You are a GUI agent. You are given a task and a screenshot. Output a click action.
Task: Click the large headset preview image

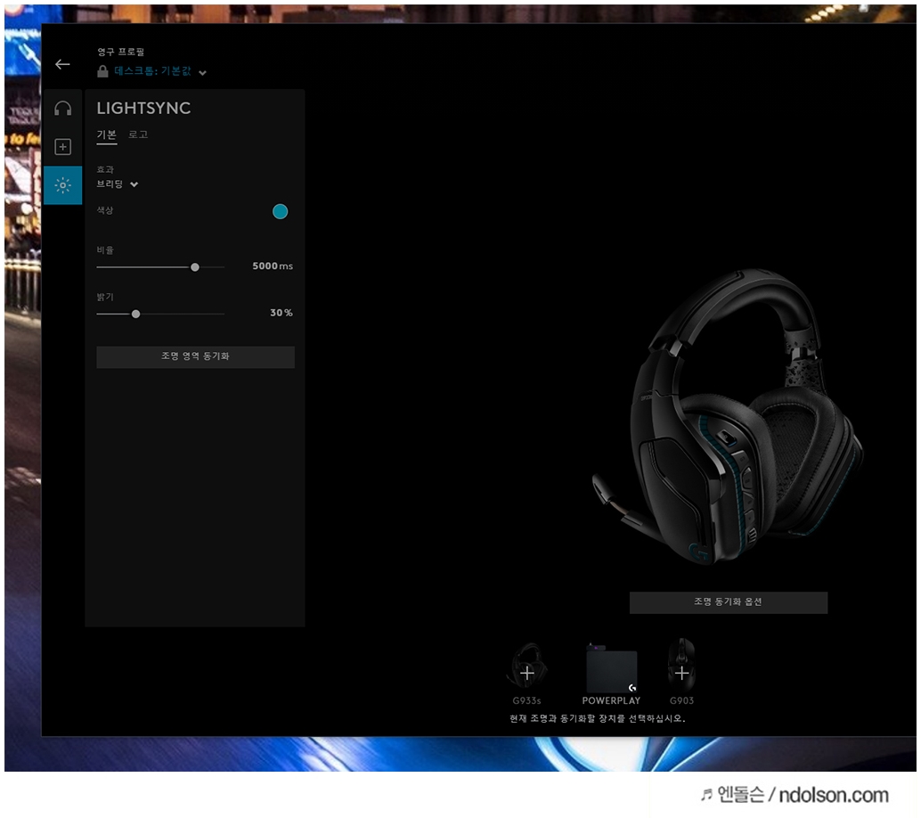tap(727, 417)
